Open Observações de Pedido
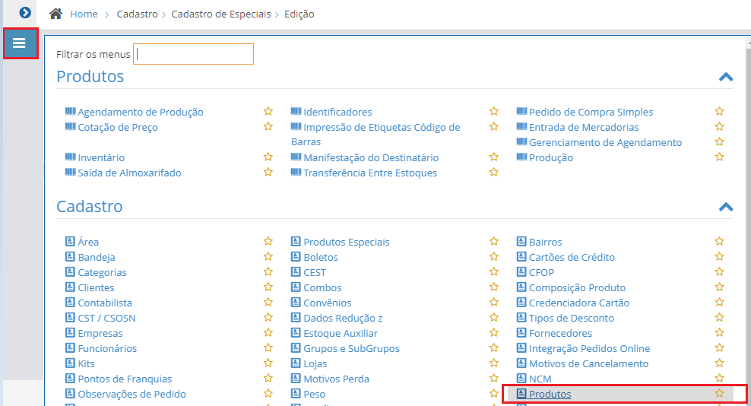 132,395
